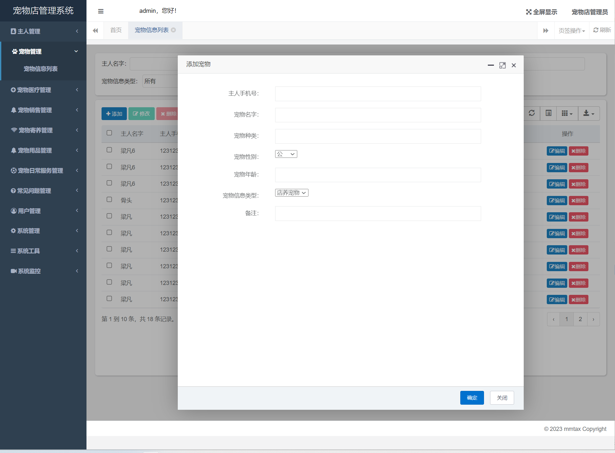Click the table refresh icon
This screenshot has height=453, width=615.
click(x=532, y=113)
